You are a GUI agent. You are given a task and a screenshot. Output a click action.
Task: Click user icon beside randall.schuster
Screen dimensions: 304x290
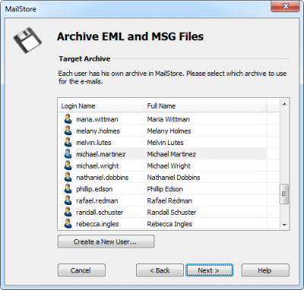coord(68,212)
